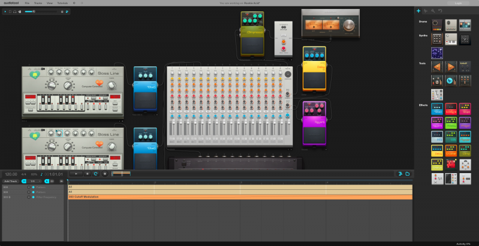This screenshot has width=479, height=246.
Task: Open the 1/4 grid resolution dropdown
Action: [x=33, y=181]
